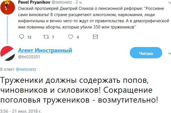
Task: Click the retweet count 7
Action: click(53, 37)
